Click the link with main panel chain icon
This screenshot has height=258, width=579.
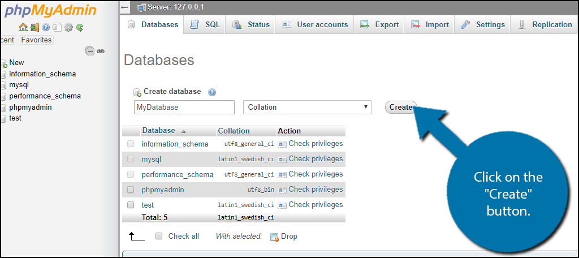tap(101, 51)
